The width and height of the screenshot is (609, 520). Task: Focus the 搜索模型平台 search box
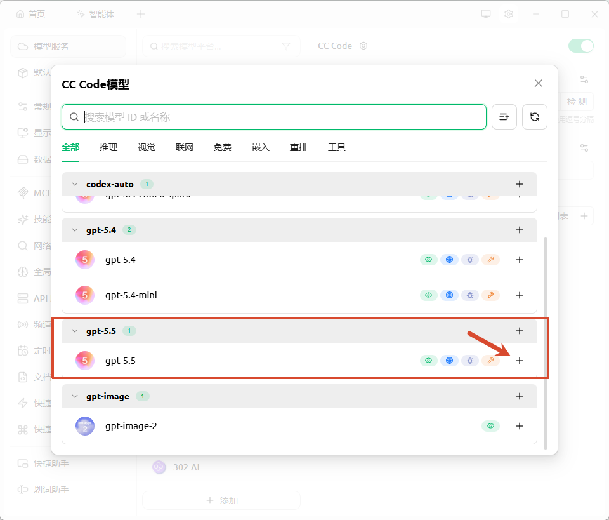(x=221, y=46)
